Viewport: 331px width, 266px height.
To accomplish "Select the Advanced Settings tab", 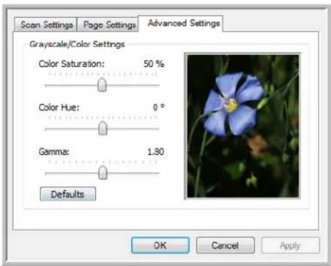I will coord(181,23).
